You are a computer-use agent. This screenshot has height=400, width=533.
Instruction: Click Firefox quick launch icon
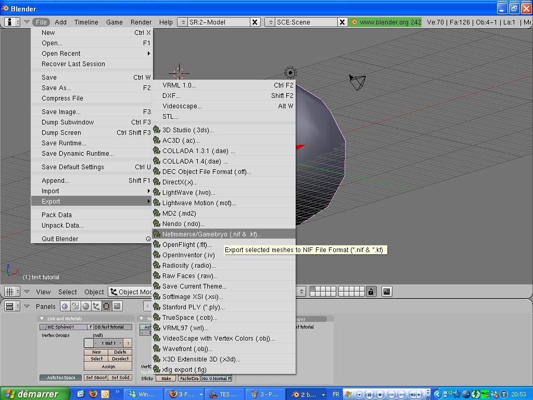pos(93,394)
